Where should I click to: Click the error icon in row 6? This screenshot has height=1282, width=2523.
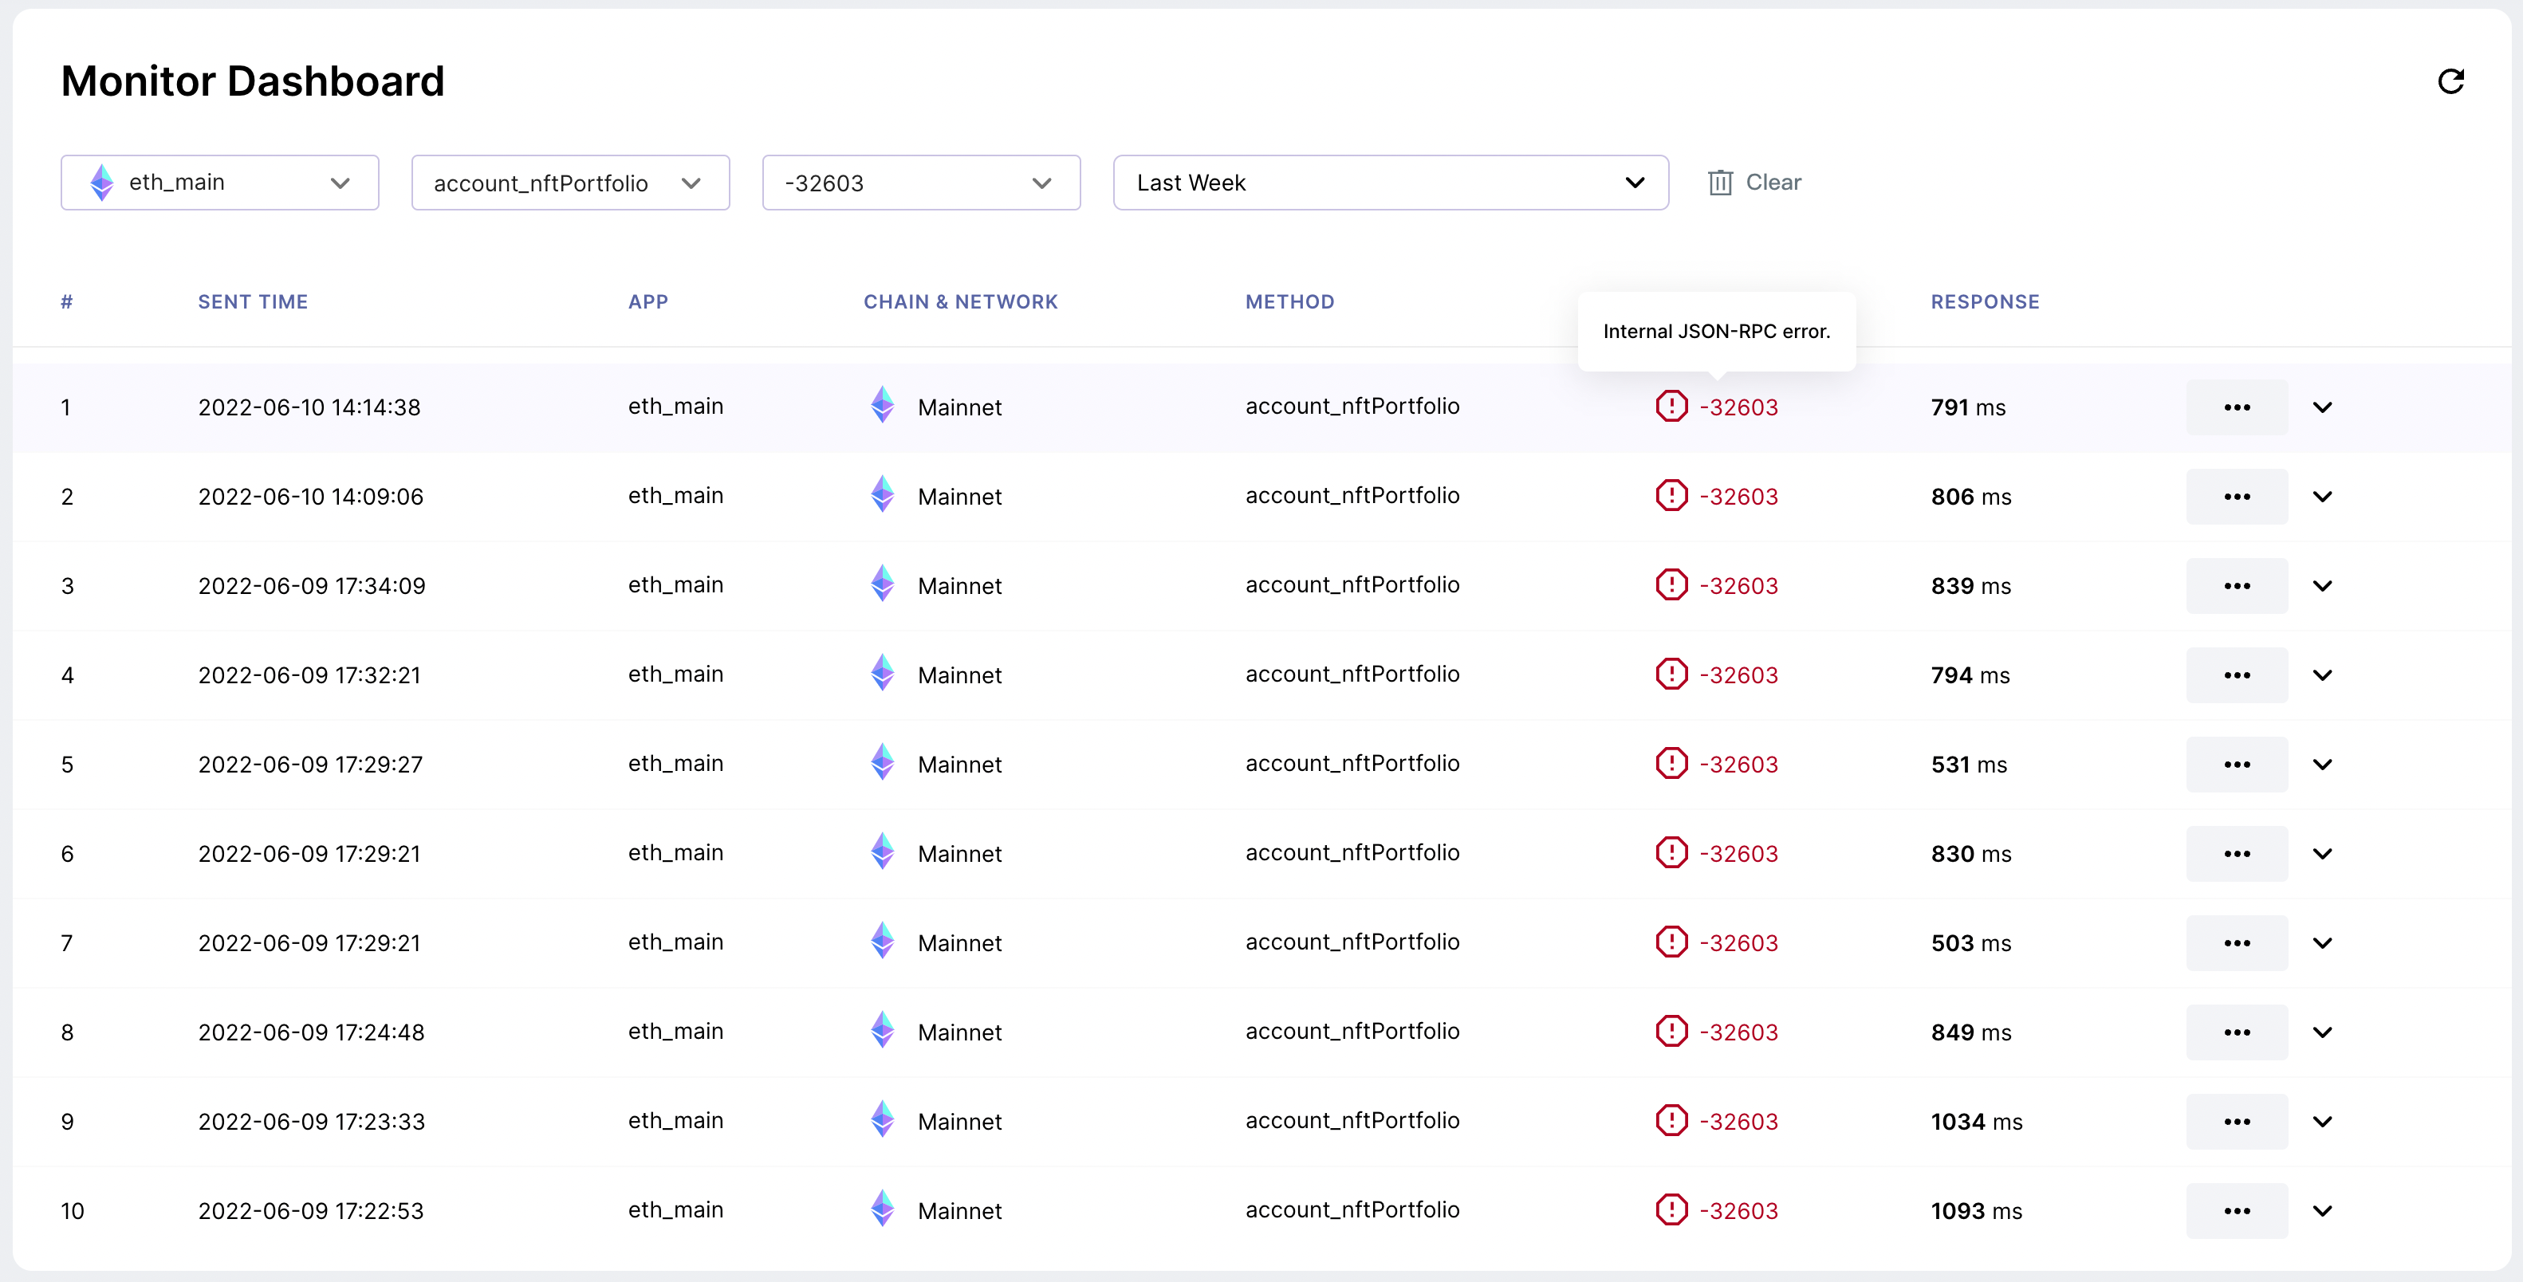[x=1671, y=852]
